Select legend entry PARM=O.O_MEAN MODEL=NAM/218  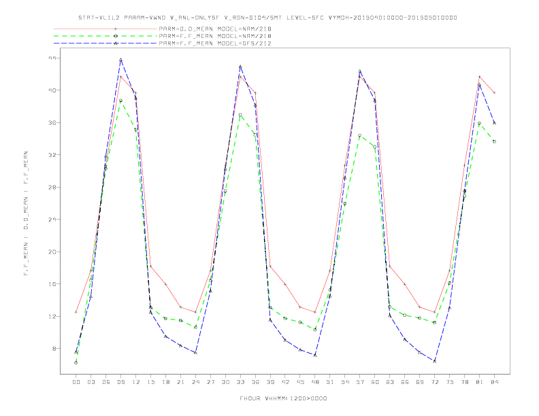pyautogui.click(x=215, y=29)
